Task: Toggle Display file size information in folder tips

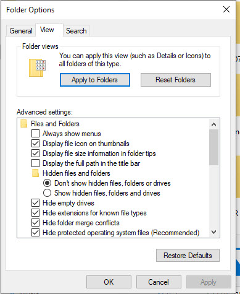Action: pyautogui.click(x=35, y=153)
